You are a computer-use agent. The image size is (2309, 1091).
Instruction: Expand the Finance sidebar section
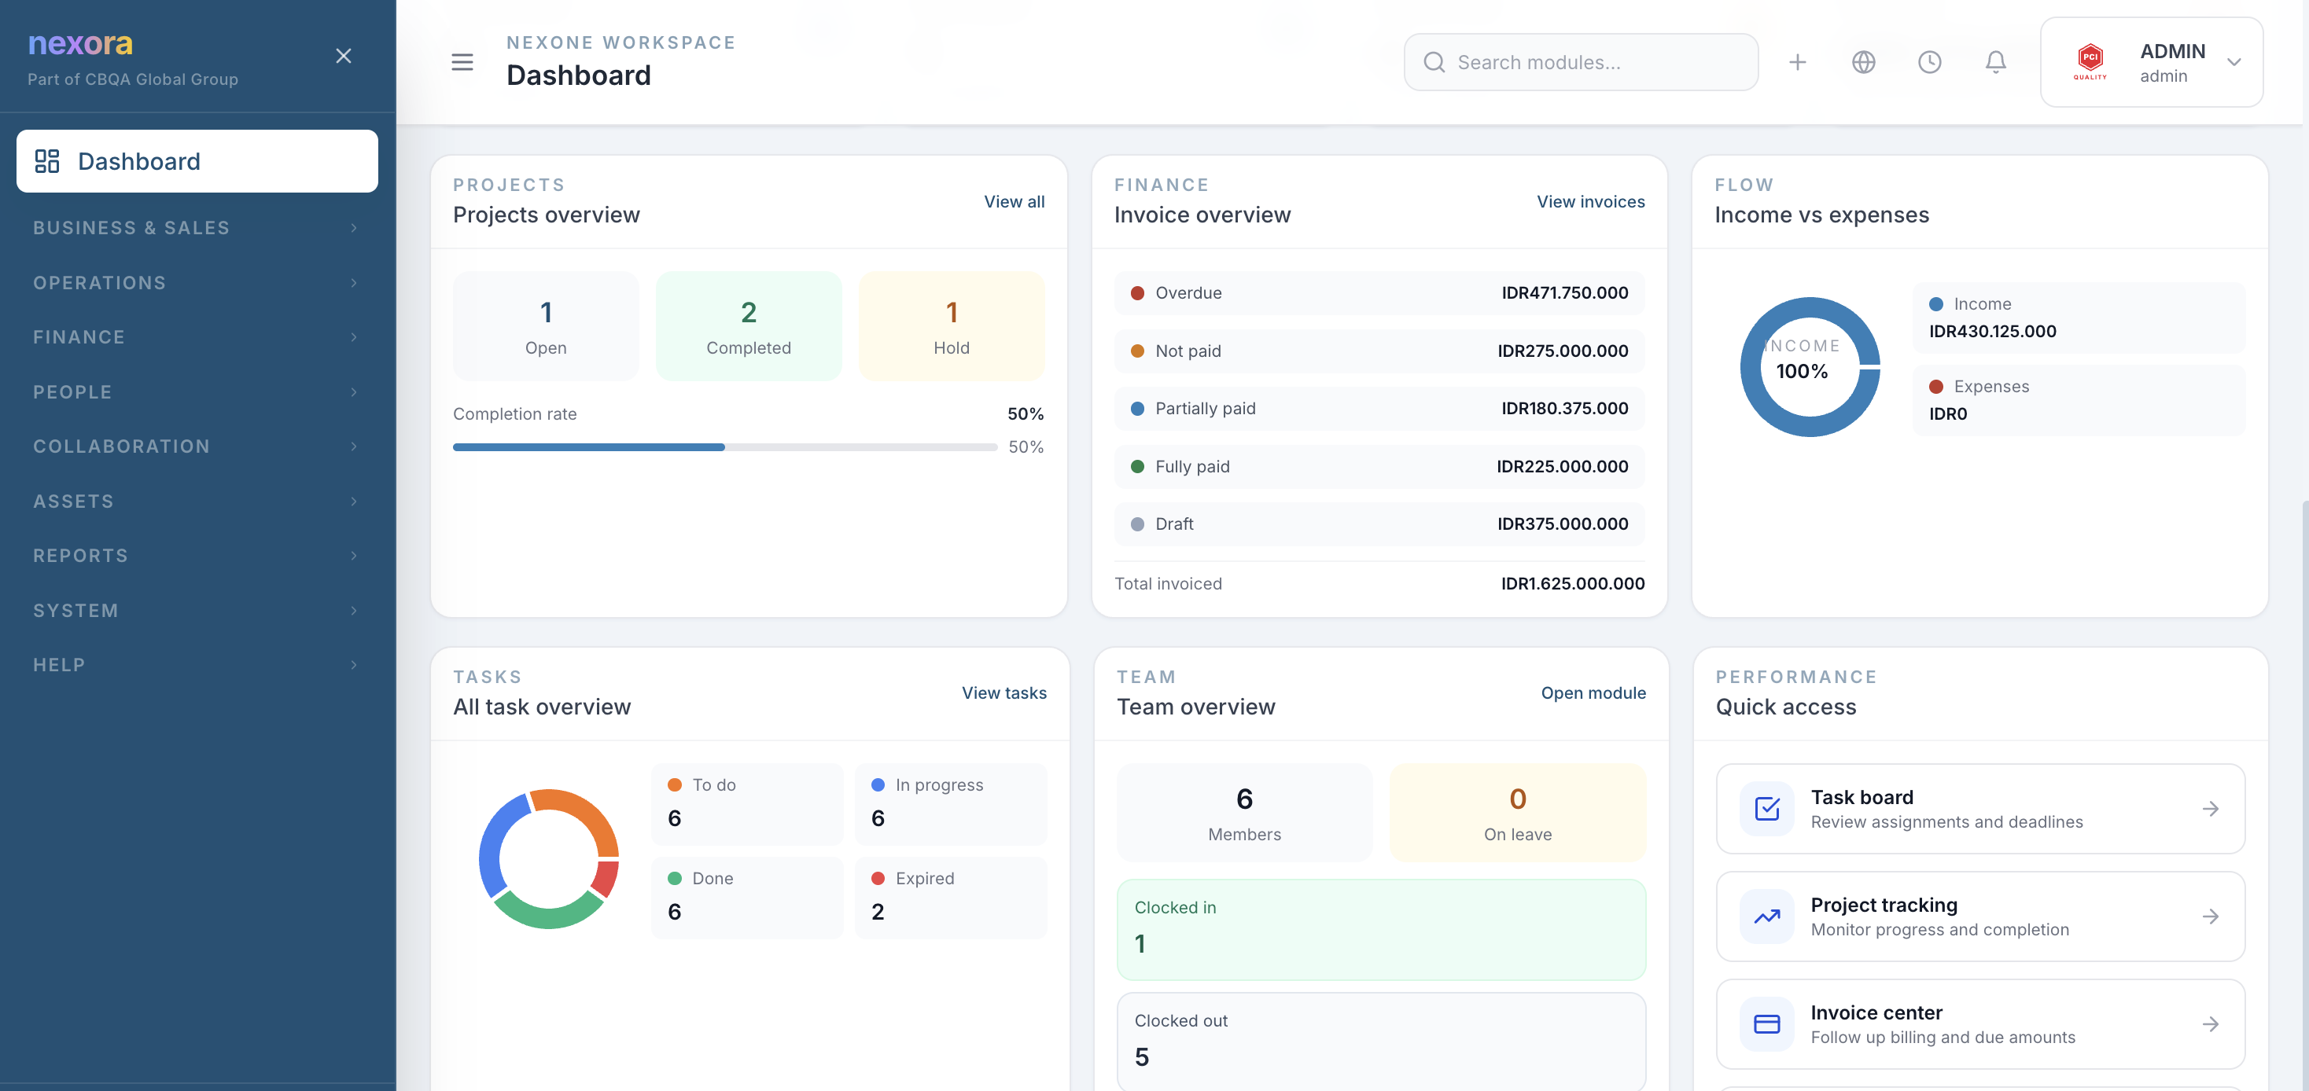click(x=197, y=336)
